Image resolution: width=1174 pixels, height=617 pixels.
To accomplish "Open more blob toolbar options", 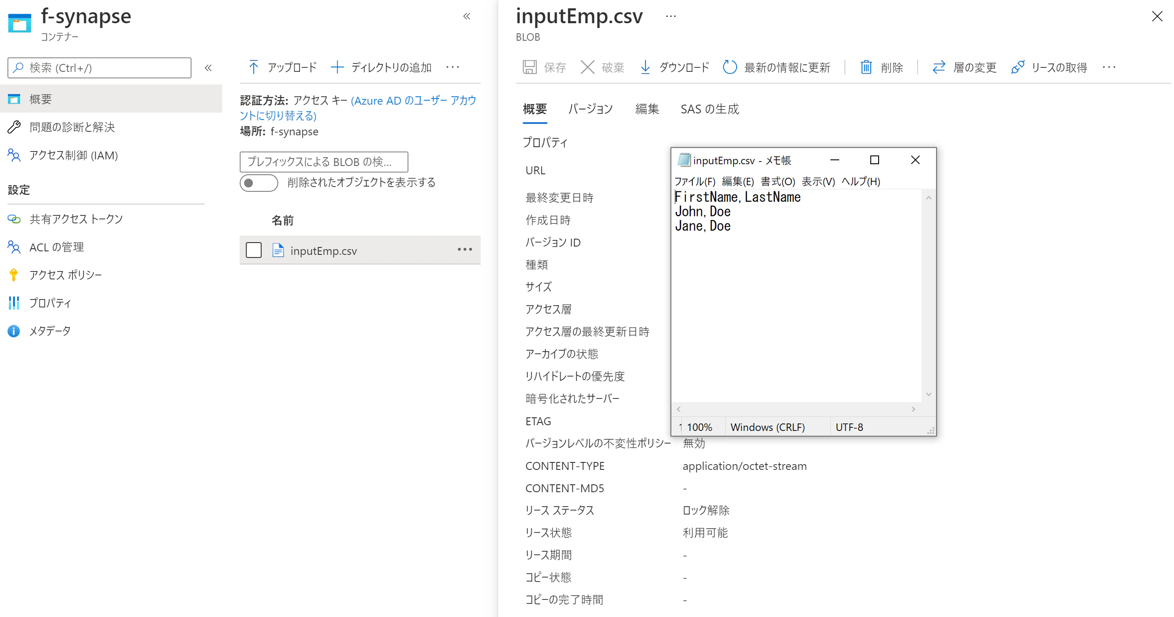I will click(1109, 67).
